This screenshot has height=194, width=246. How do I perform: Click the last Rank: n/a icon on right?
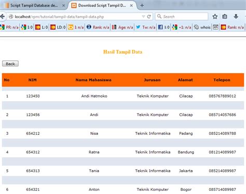(x=223, y=27)
